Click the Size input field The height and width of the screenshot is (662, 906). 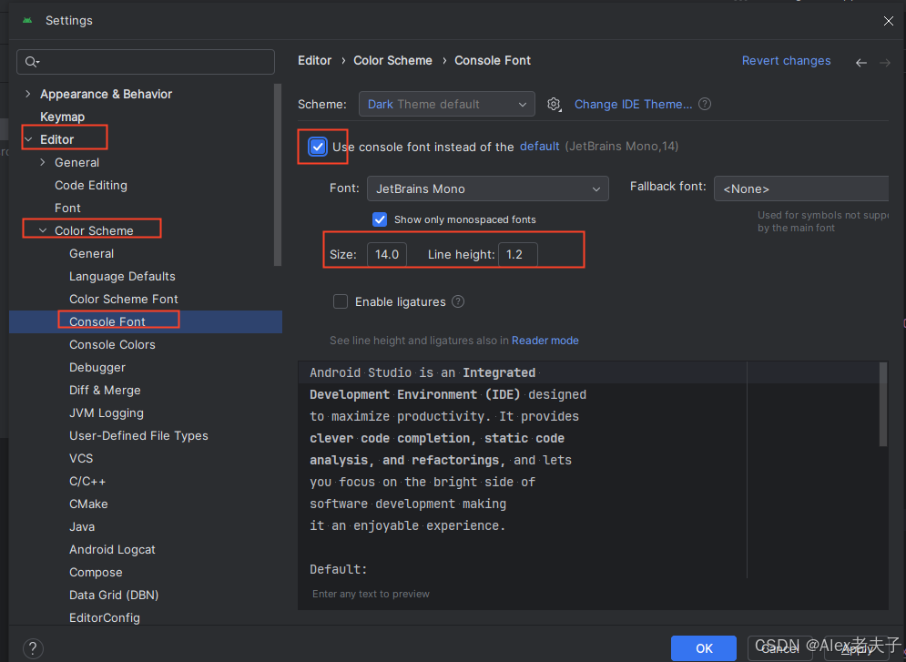[x=387, y=254]
